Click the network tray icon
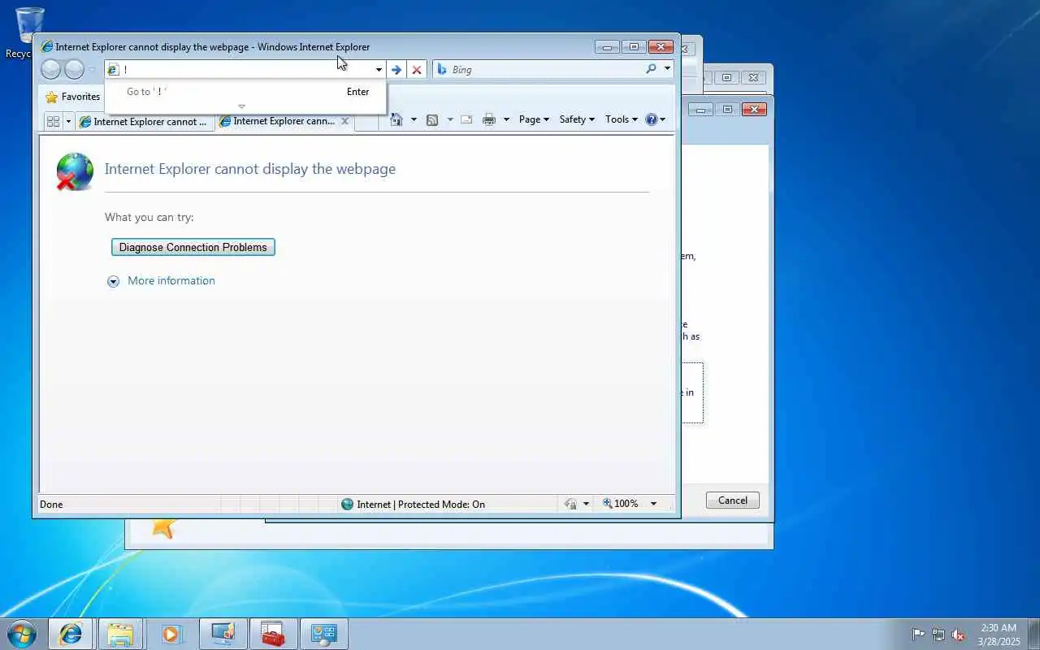Screen dimensions: 1040x650 coord(938,635)
